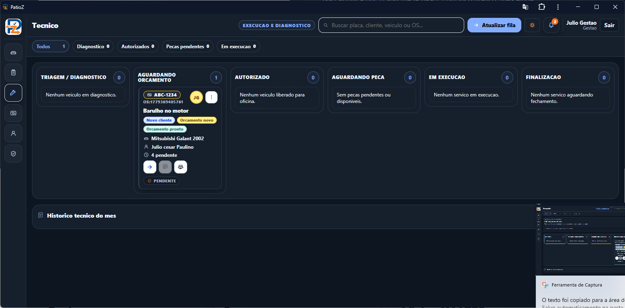Click the printer icon on ABC-1234 card
This screenshot has width=625, height=308.
pyautogui.click(x=181, y=167)
